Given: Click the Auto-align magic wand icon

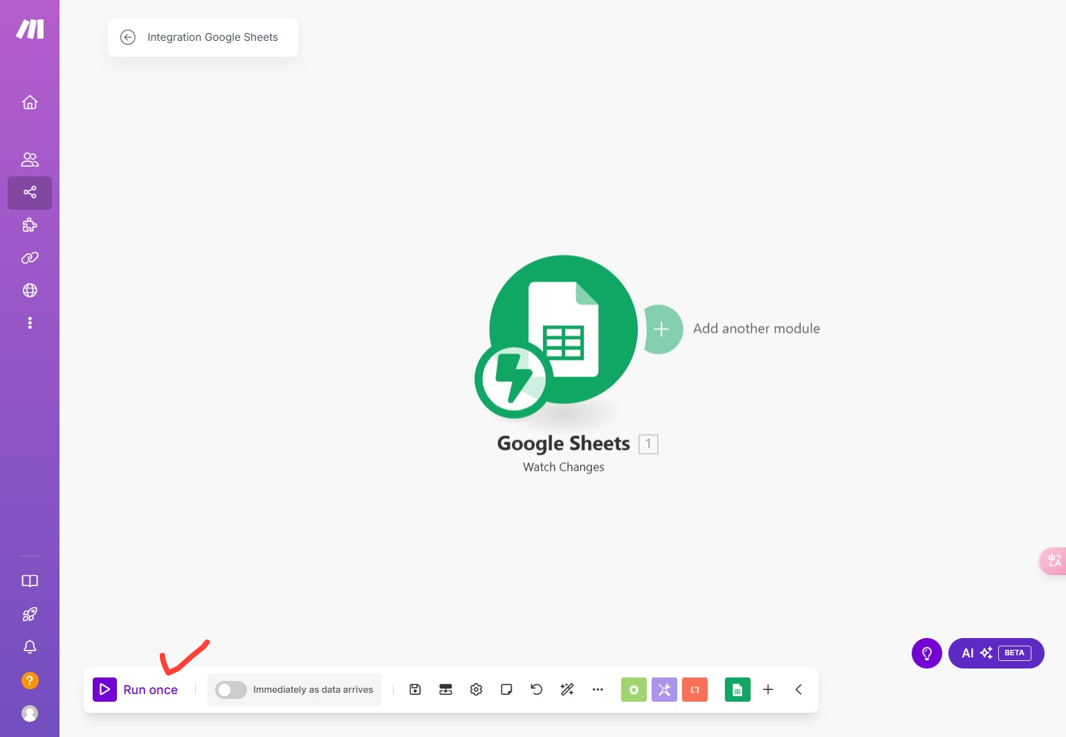Looking at the screenshot, I should (567, 690).
